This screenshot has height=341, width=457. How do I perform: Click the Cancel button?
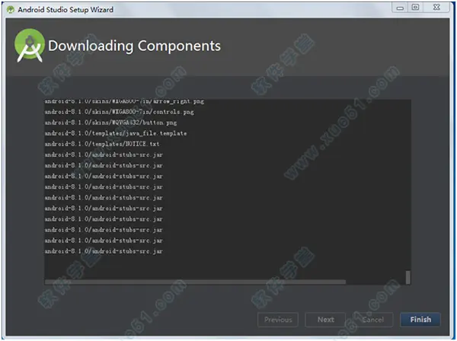tap(372, 320)
